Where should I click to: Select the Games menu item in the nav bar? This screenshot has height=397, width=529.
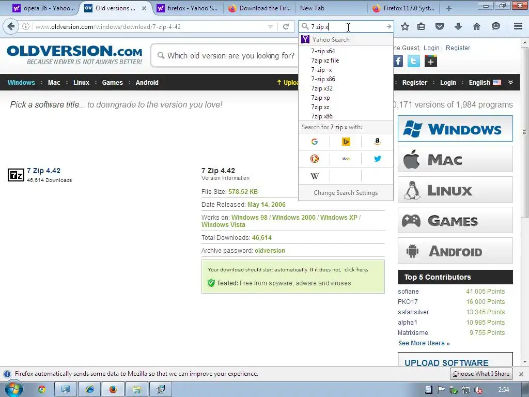point(112,82)
